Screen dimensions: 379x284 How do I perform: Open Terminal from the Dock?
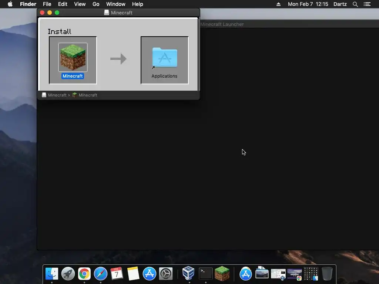[206, 274]
